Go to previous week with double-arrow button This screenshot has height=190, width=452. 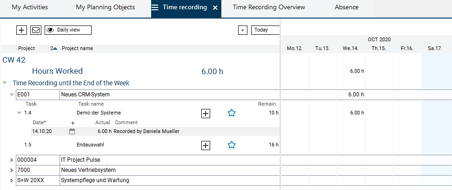pyautogui.click(x=242, y=30)
